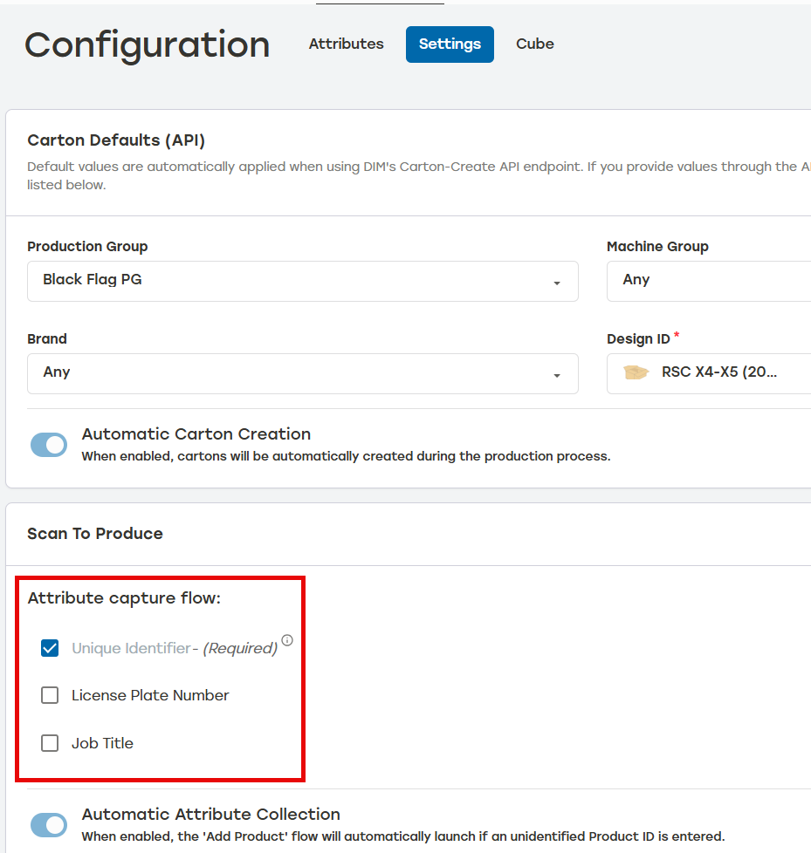This screenshot has width=811, height=853.
Task: Switch to the Attributes tab
Action: 347,44
